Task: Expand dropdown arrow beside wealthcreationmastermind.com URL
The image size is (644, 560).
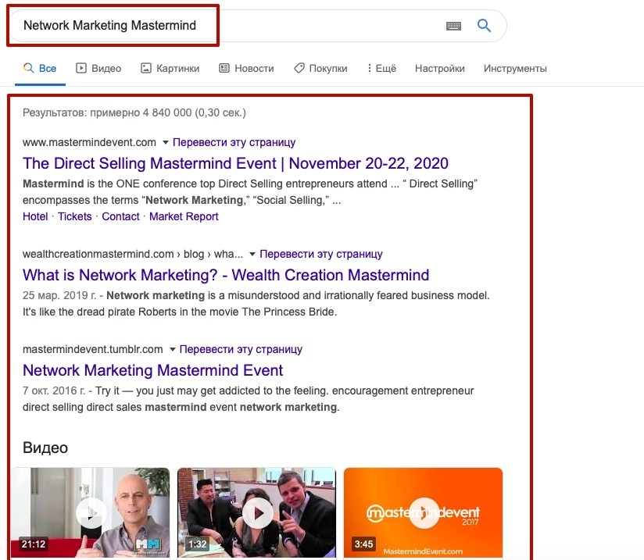Action: click(252, 254)
